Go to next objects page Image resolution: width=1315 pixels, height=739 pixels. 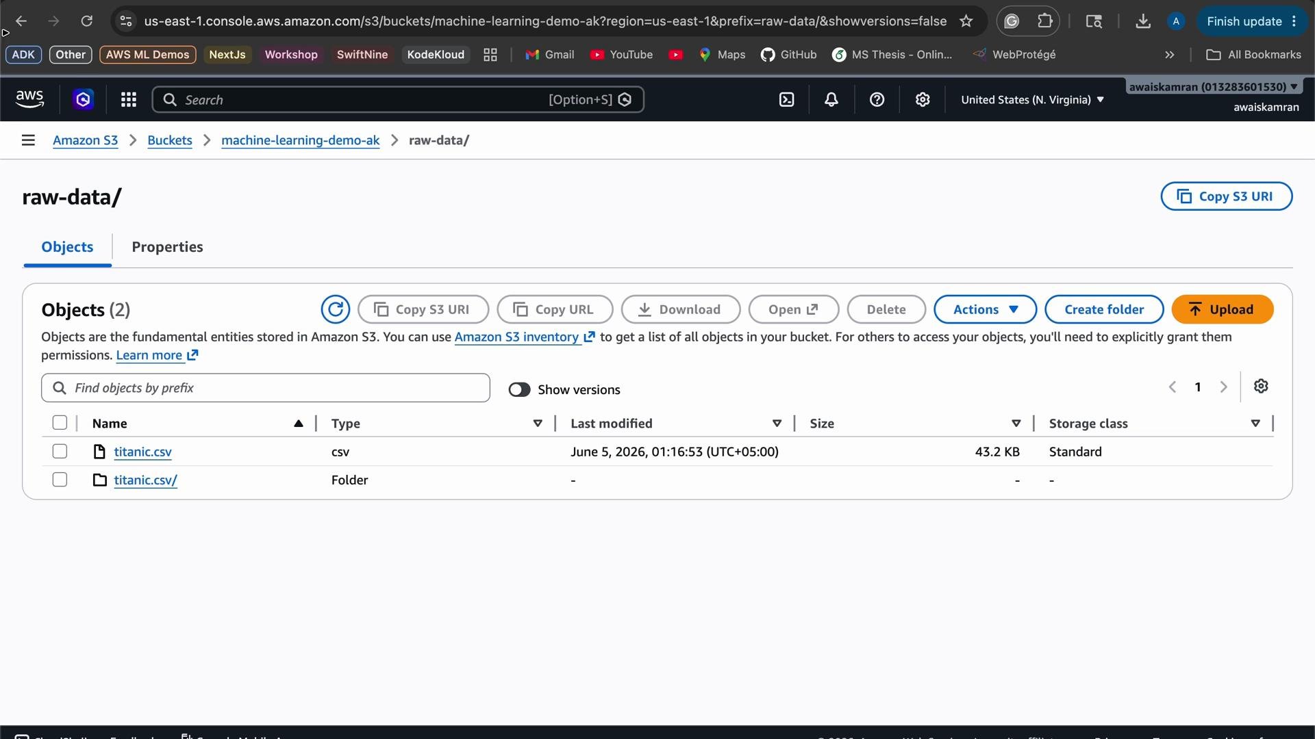[1223, 387]
